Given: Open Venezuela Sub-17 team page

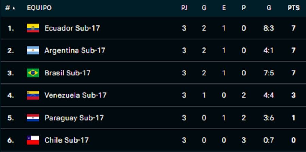Looking at the screenshot, I should [75, 95].
